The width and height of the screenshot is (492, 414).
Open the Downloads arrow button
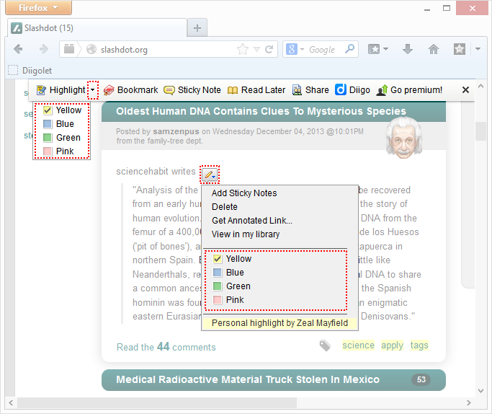tap(407, 49)
